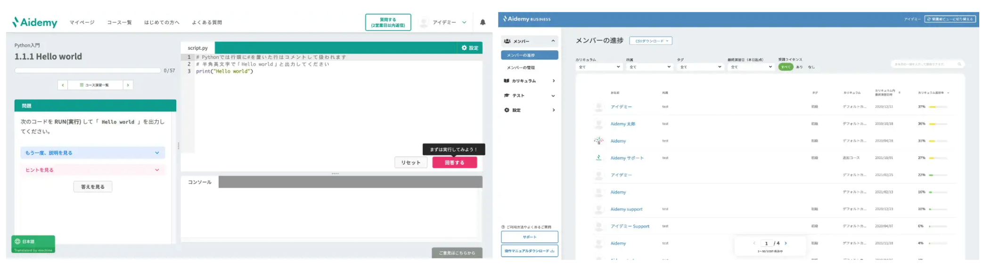983x264 pixels.
Task: Click the course progress bar 0/57
Action: tap(88, 70)
